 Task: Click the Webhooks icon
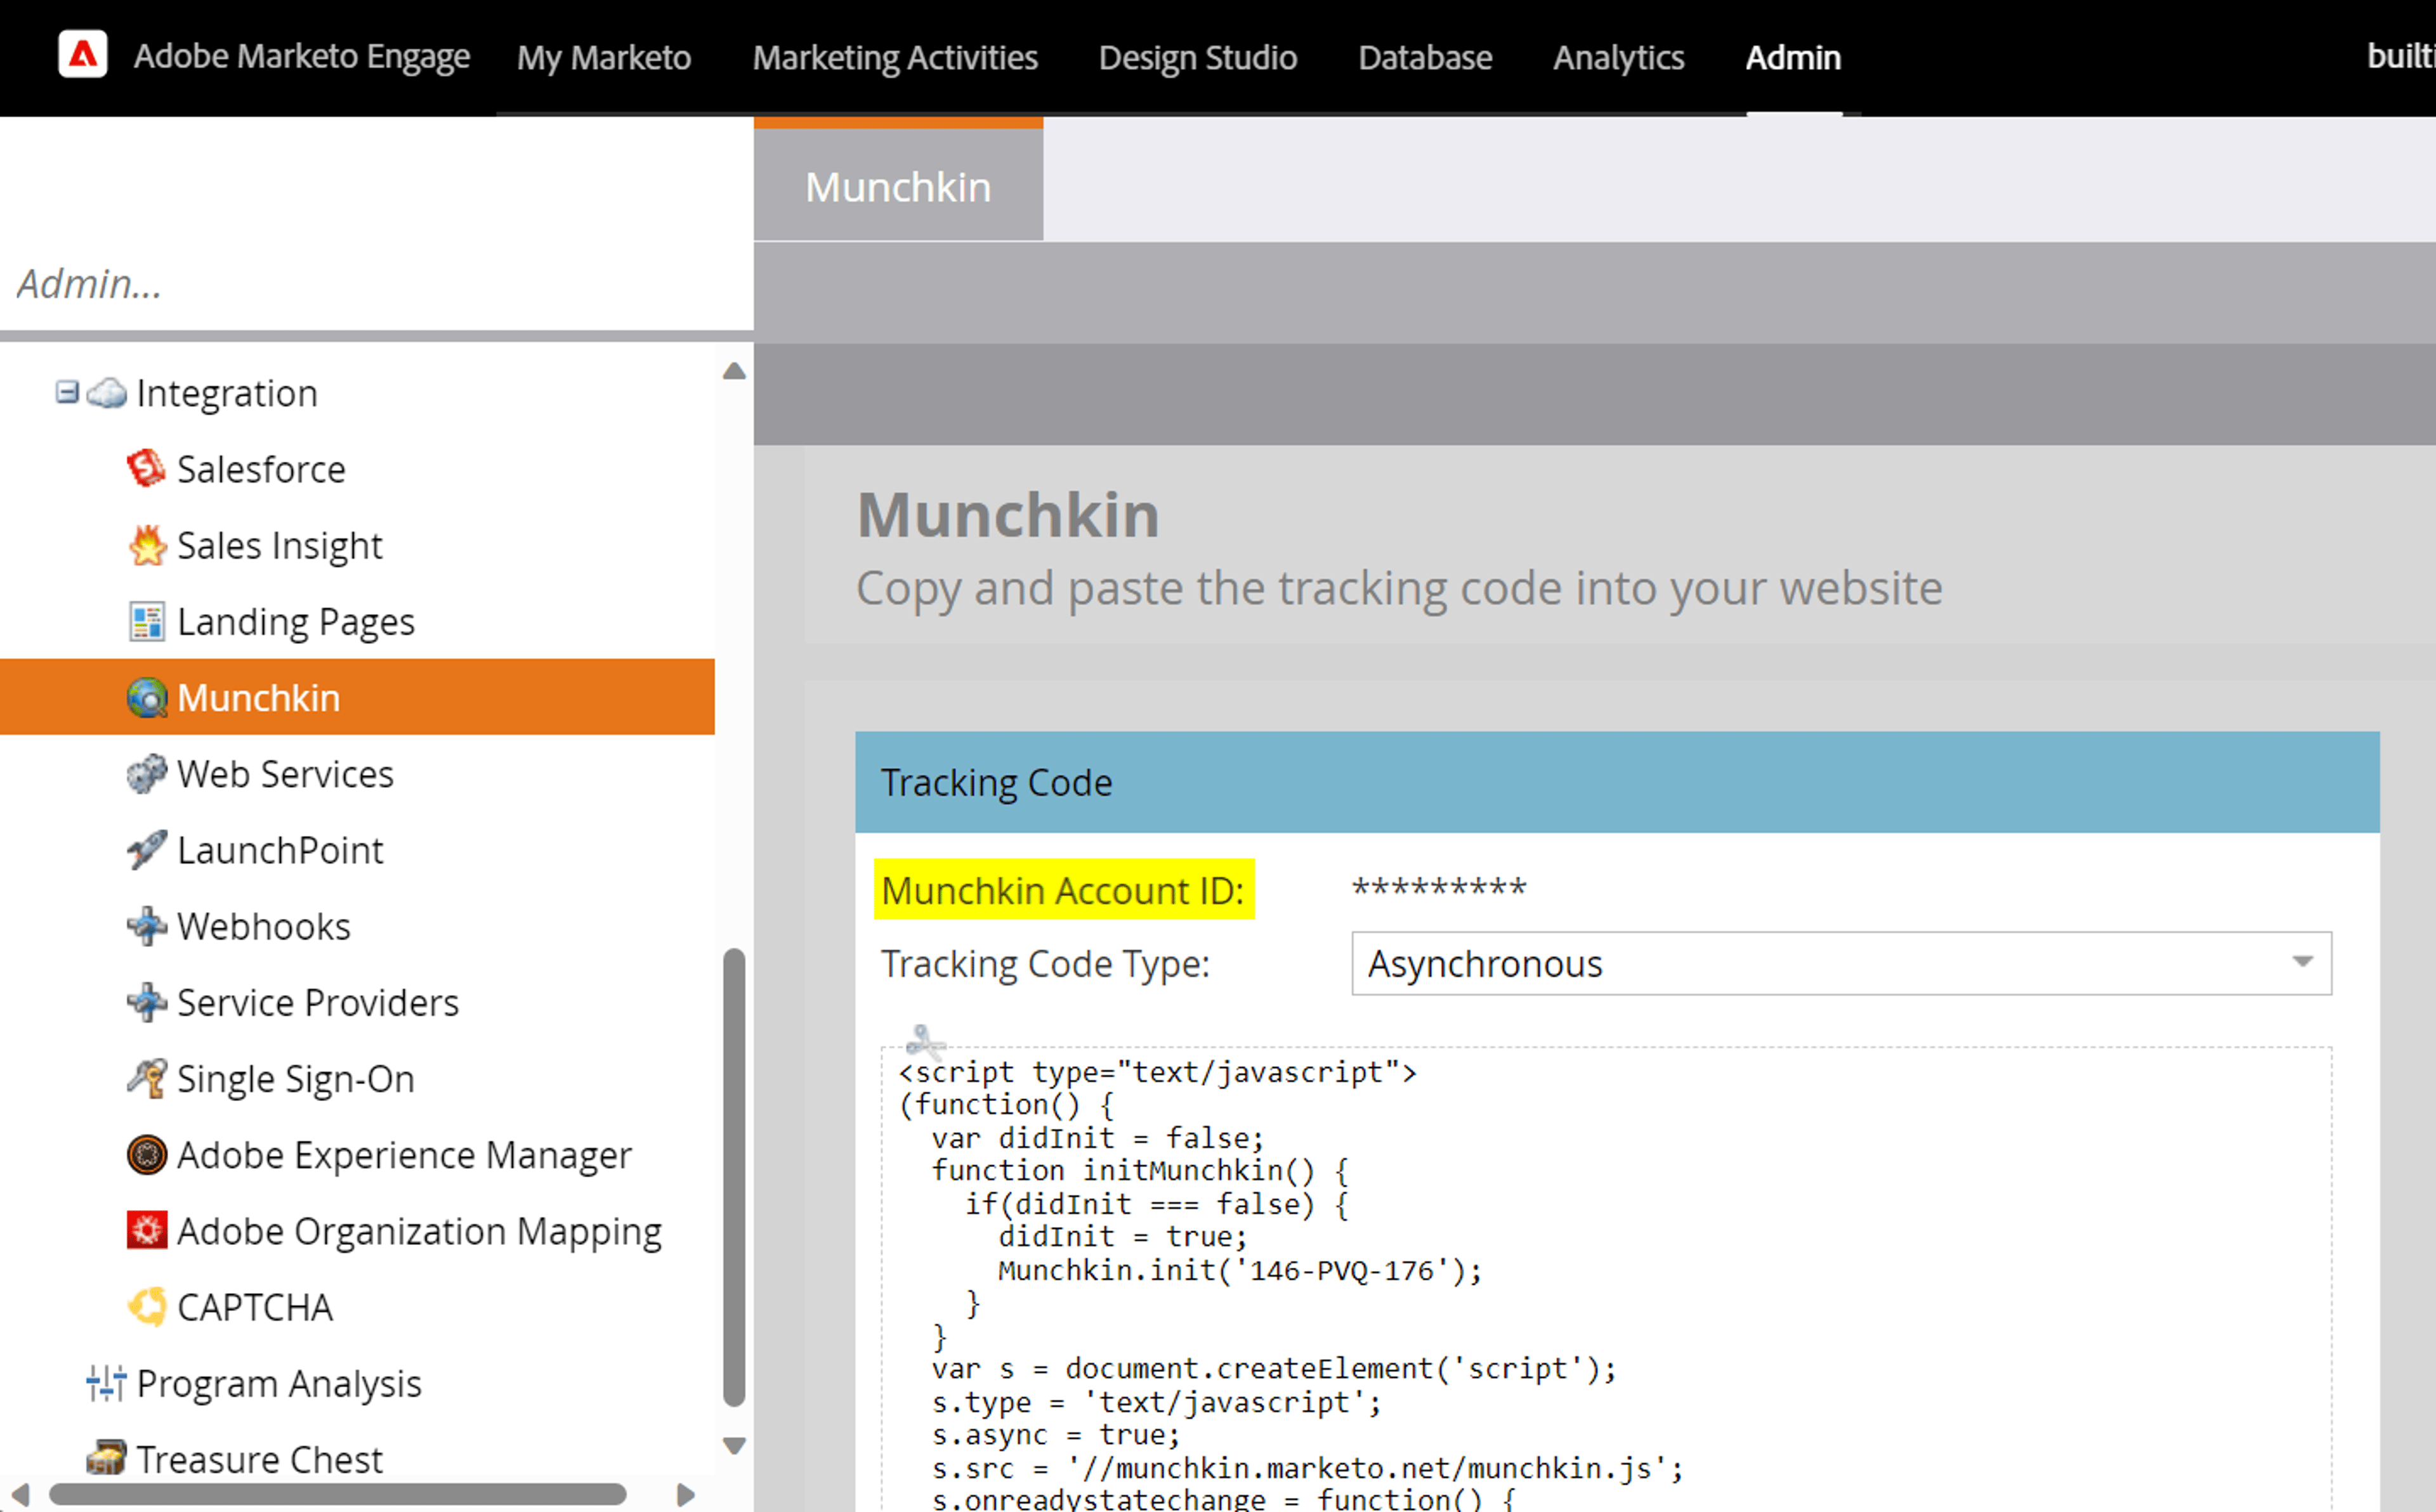147,926
